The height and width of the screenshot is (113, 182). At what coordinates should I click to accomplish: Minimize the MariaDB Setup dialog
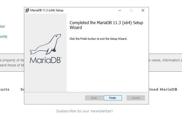point(120,10)
